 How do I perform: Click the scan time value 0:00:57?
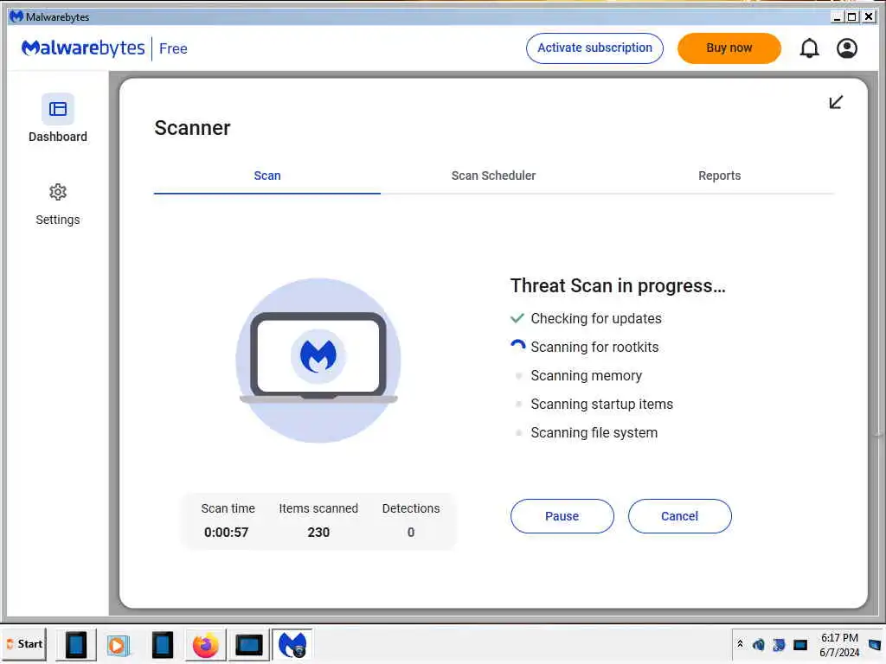coord(226,532)
